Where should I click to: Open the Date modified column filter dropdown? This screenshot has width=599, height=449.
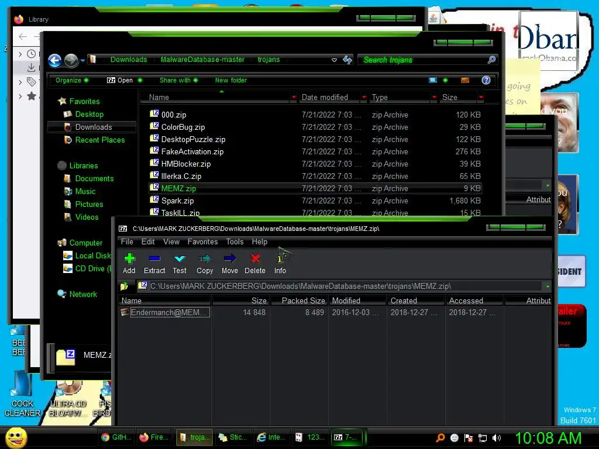(x=364, y=98)
